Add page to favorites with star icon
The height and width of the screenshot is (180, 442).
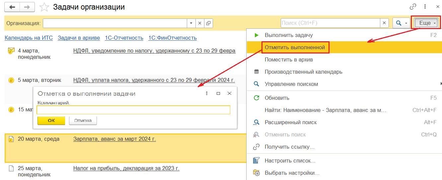pyautogui.click(x=44, y=7)
